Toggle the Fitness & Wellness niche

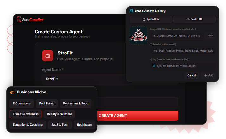[26, 114]
